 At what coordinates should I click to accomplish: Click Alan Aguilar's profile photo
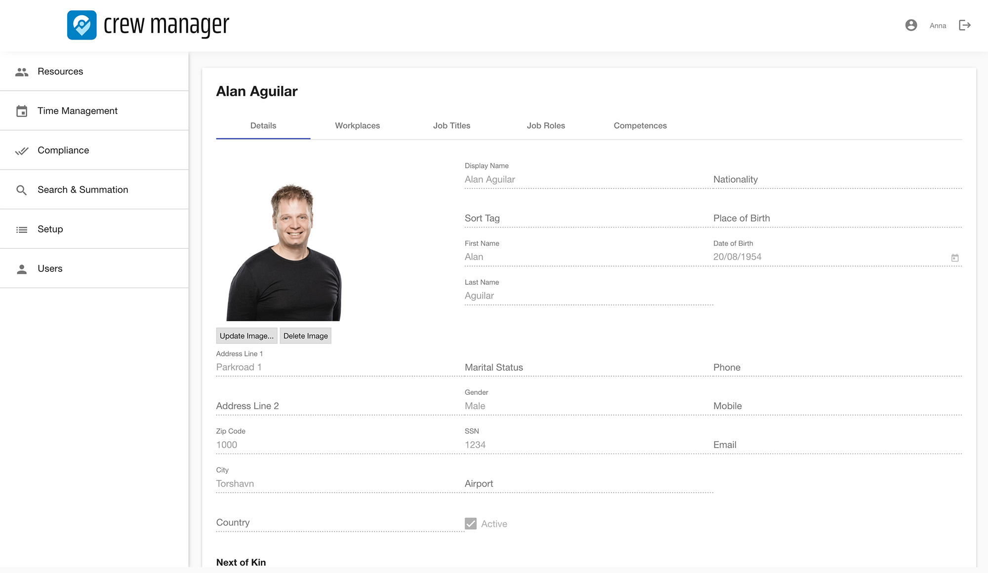coord(284,253)
